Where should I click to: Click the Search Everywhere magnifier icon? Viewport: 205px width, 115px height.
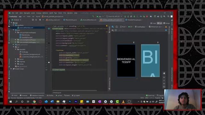[168, 16]
